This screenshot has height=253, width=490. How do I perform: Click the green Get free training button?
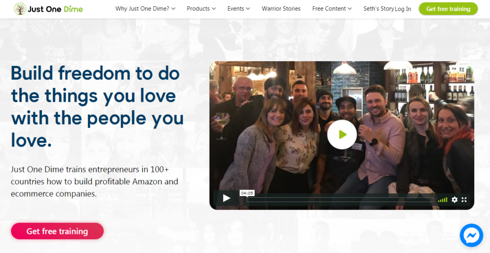(x=448, y=9)
